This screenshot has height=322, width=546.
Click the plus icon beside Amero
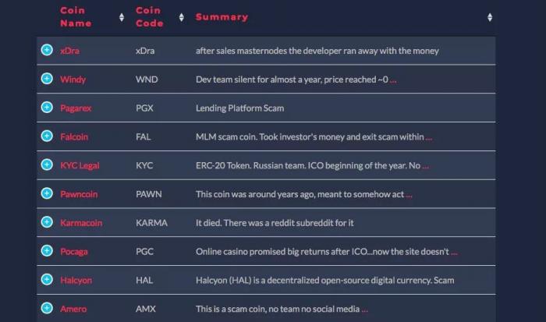point(47,309)
